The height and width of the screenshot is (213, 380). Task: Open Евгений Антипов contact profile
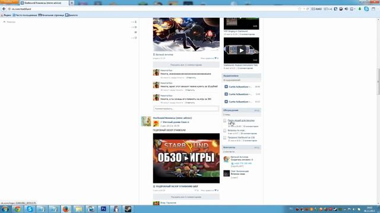(x=239, y=157)
